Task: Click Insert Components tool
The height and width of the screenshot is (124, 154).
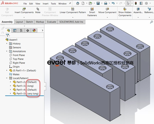Action: click(x=24, y=11)
